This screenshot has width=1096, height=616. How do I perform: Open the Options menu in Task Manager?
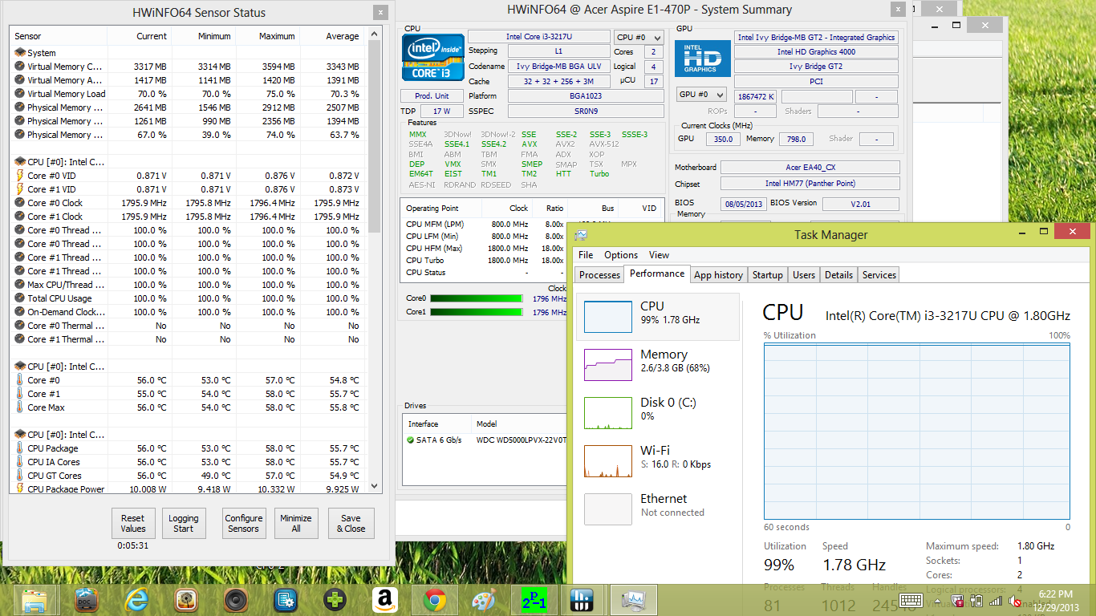(621, 255)
